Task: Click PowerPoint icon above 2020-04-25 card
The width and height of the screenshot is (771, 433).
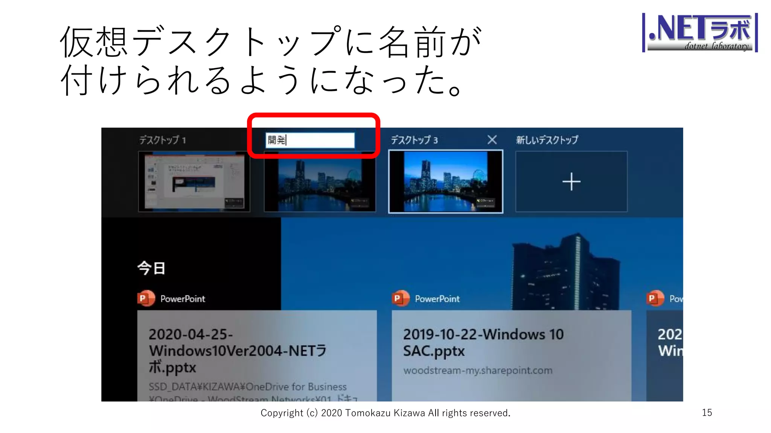Action: (146, 298)
